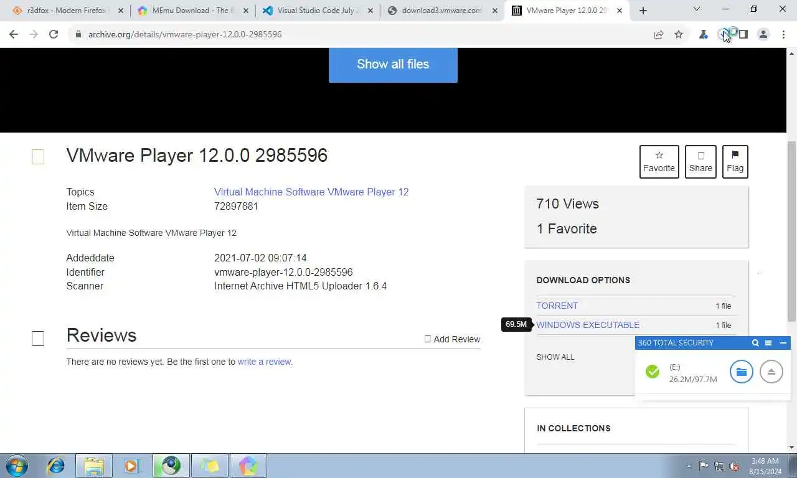Open drive E: folder in 360 popup
Image resolution: width=797 pixels, height=478 pixels.
(x=742, y=372)
